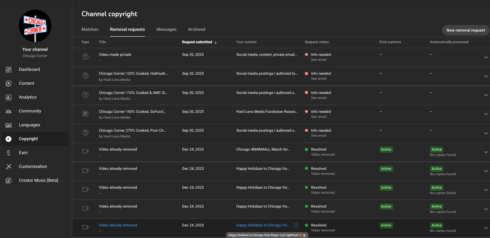The height and width of the screenshot is (238, 490).
Task: Click sort arrow next to Request submitted
Action: point(216,42)
